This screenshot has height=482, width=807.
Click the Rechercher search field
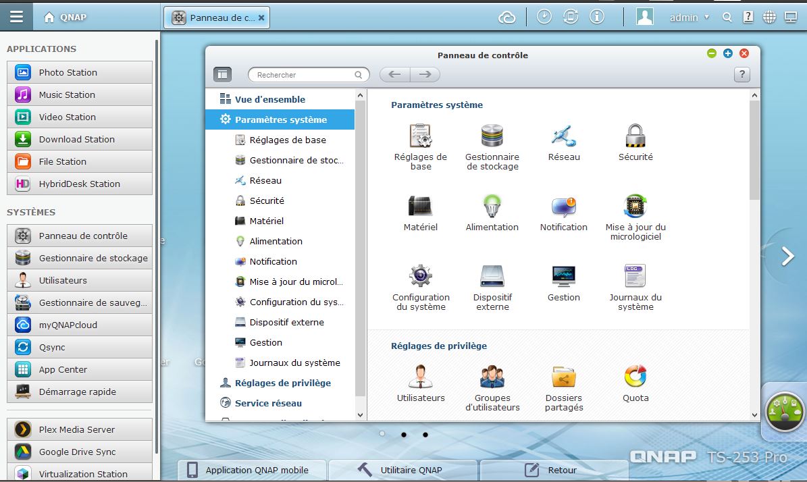pyautogui.click(x=304, y=75)
